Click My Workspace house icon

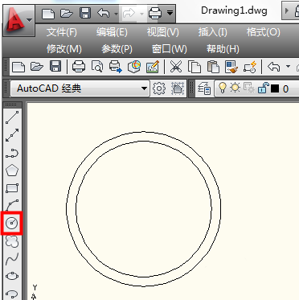coord(178,88)
